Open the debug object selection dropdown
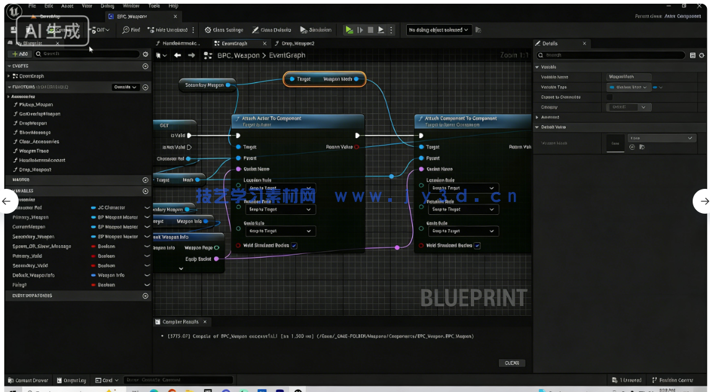This screenshot has height=392, width=710. pyautogui.click(x=439, y=30)
